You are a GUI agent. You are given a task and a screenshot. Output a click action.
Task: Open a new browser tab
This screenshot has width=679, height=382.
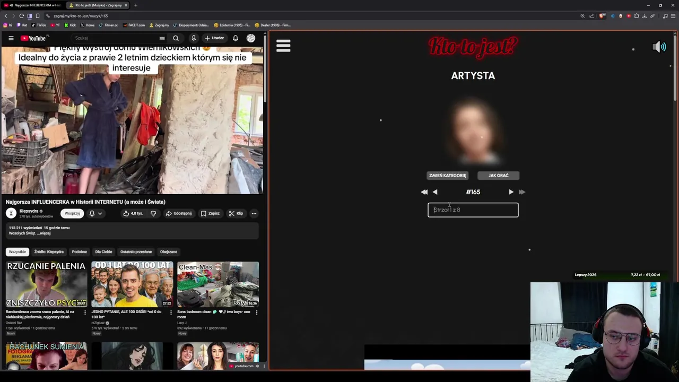coord(135,5)
